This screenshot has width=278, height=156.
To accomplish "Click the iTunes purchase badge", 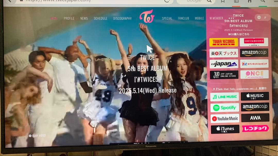I will point(225,129).
